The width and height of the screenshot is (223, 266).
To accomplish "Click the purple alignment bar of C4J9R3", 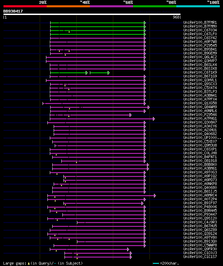I will (x=111, y=223).
